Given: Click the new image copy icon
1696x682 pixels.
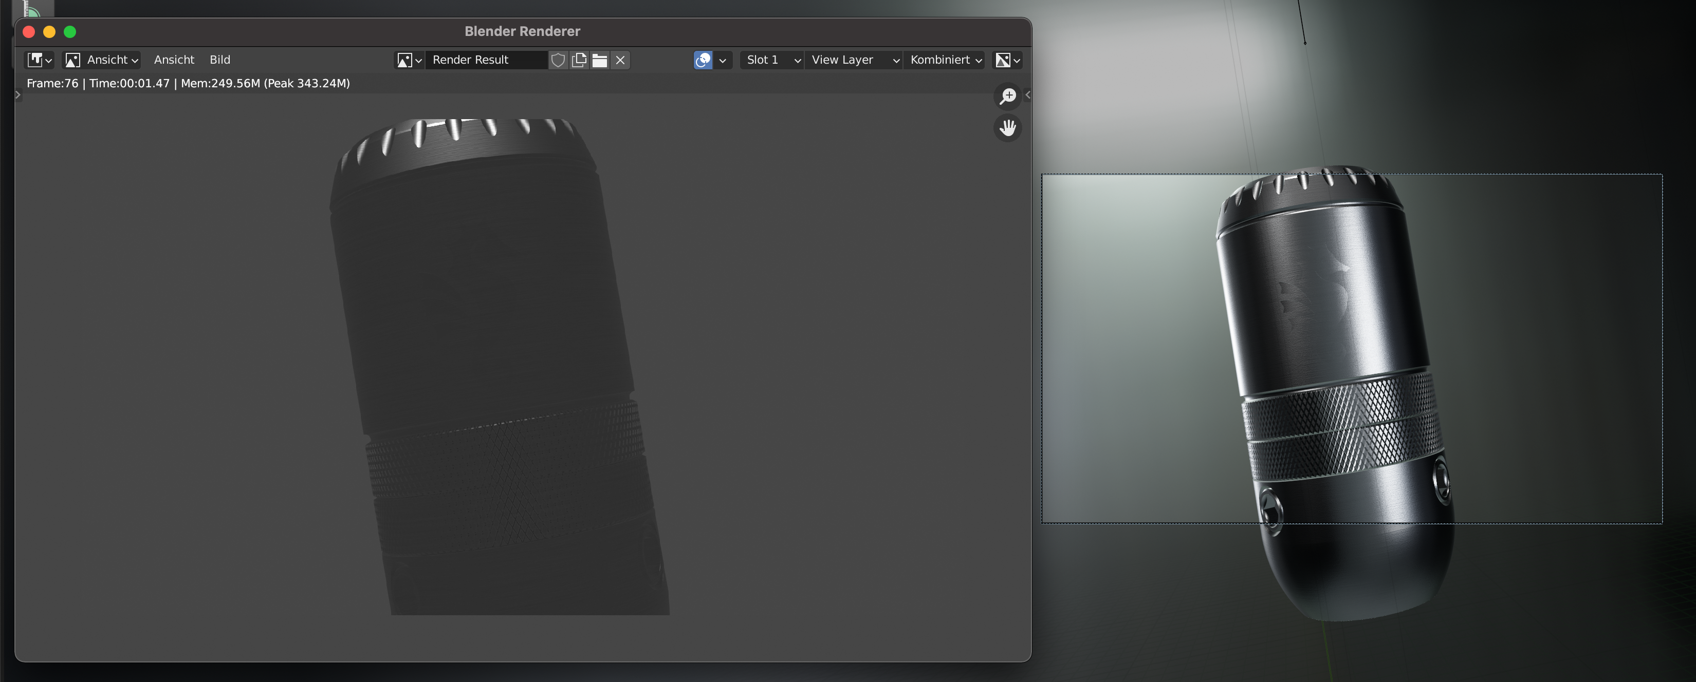Looking at the screenshot, I should [579, 60].
